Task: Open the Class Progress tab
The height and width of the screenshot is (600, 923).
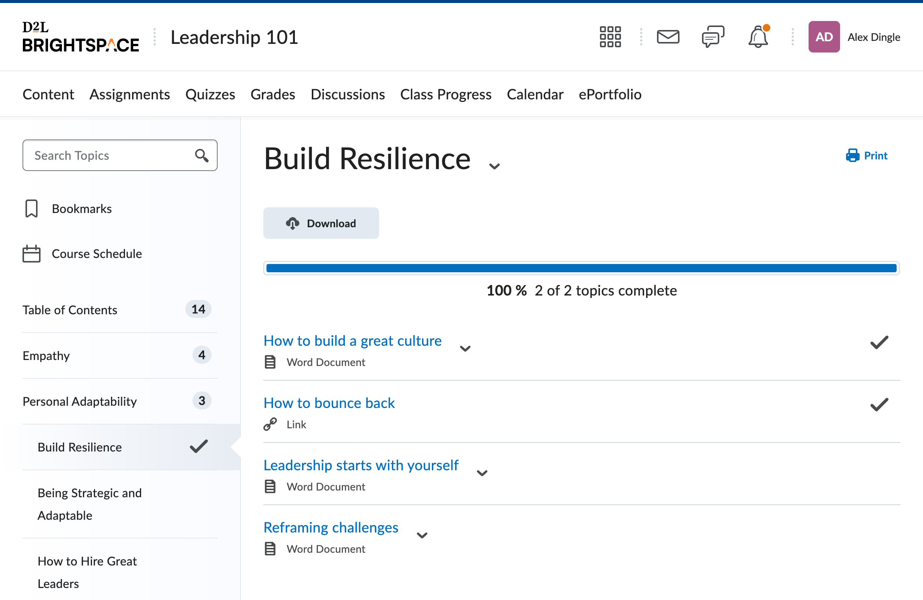Action: 446,94
